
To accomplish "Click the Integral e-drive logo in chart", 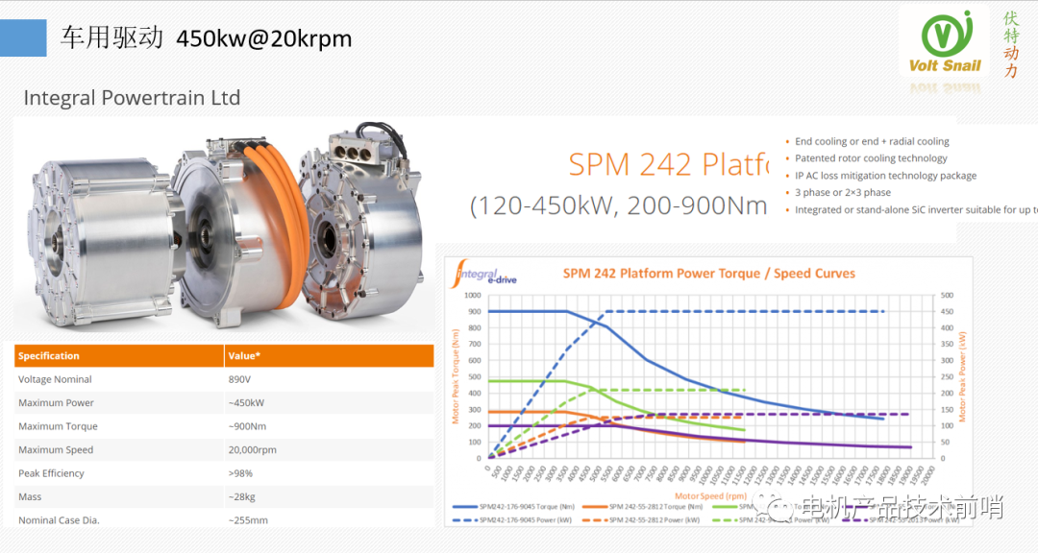I will pyautogui.click(x=482, y=274).
